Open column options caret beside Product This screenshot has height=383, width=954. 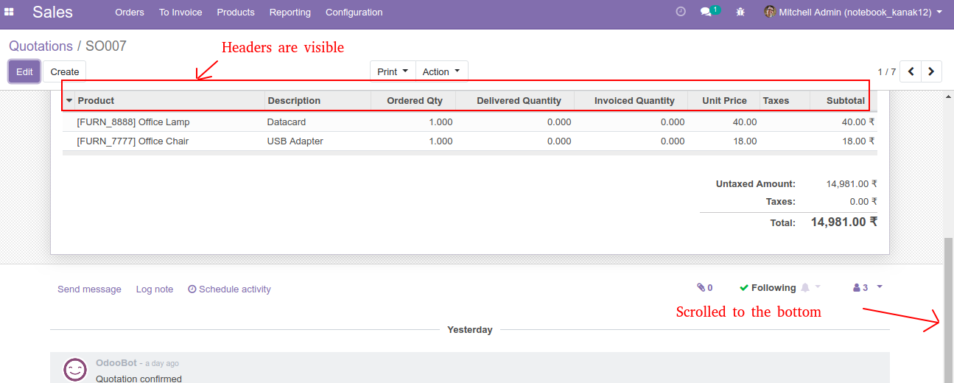click(x=69, y=101)
